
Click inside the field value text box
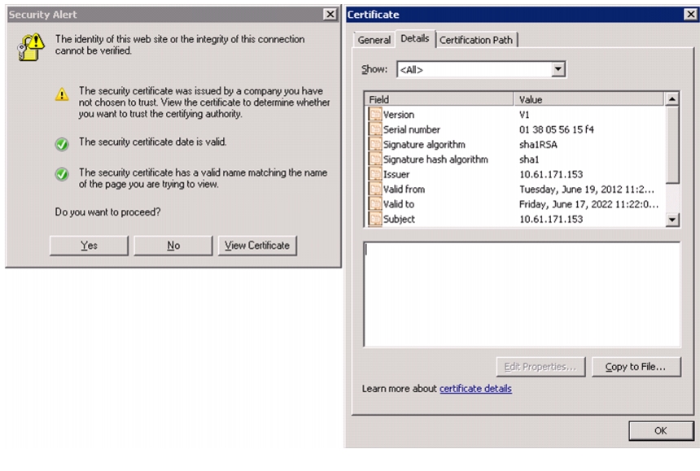coord(522,294)
